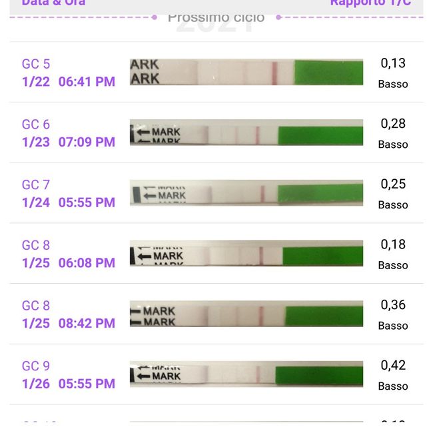Tap the Data & Ora column header

pos(53,3)
